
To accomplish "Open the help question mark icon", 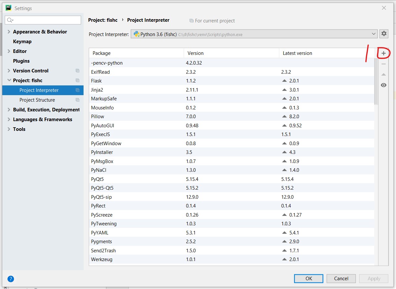I will 10,279.
